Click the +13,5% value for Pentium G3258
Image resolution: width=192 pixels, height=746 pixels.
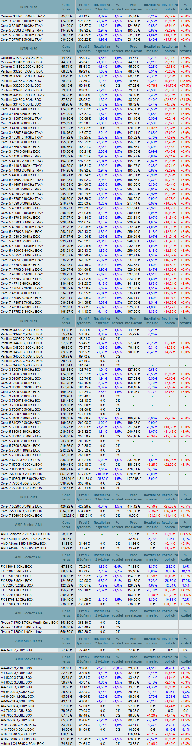pos(185,81)
